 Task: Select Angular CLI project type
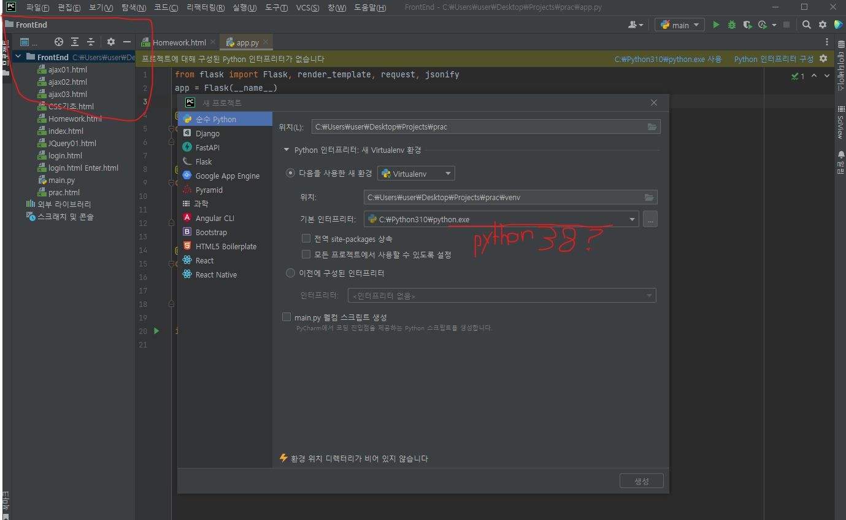(x=225, y=218)
